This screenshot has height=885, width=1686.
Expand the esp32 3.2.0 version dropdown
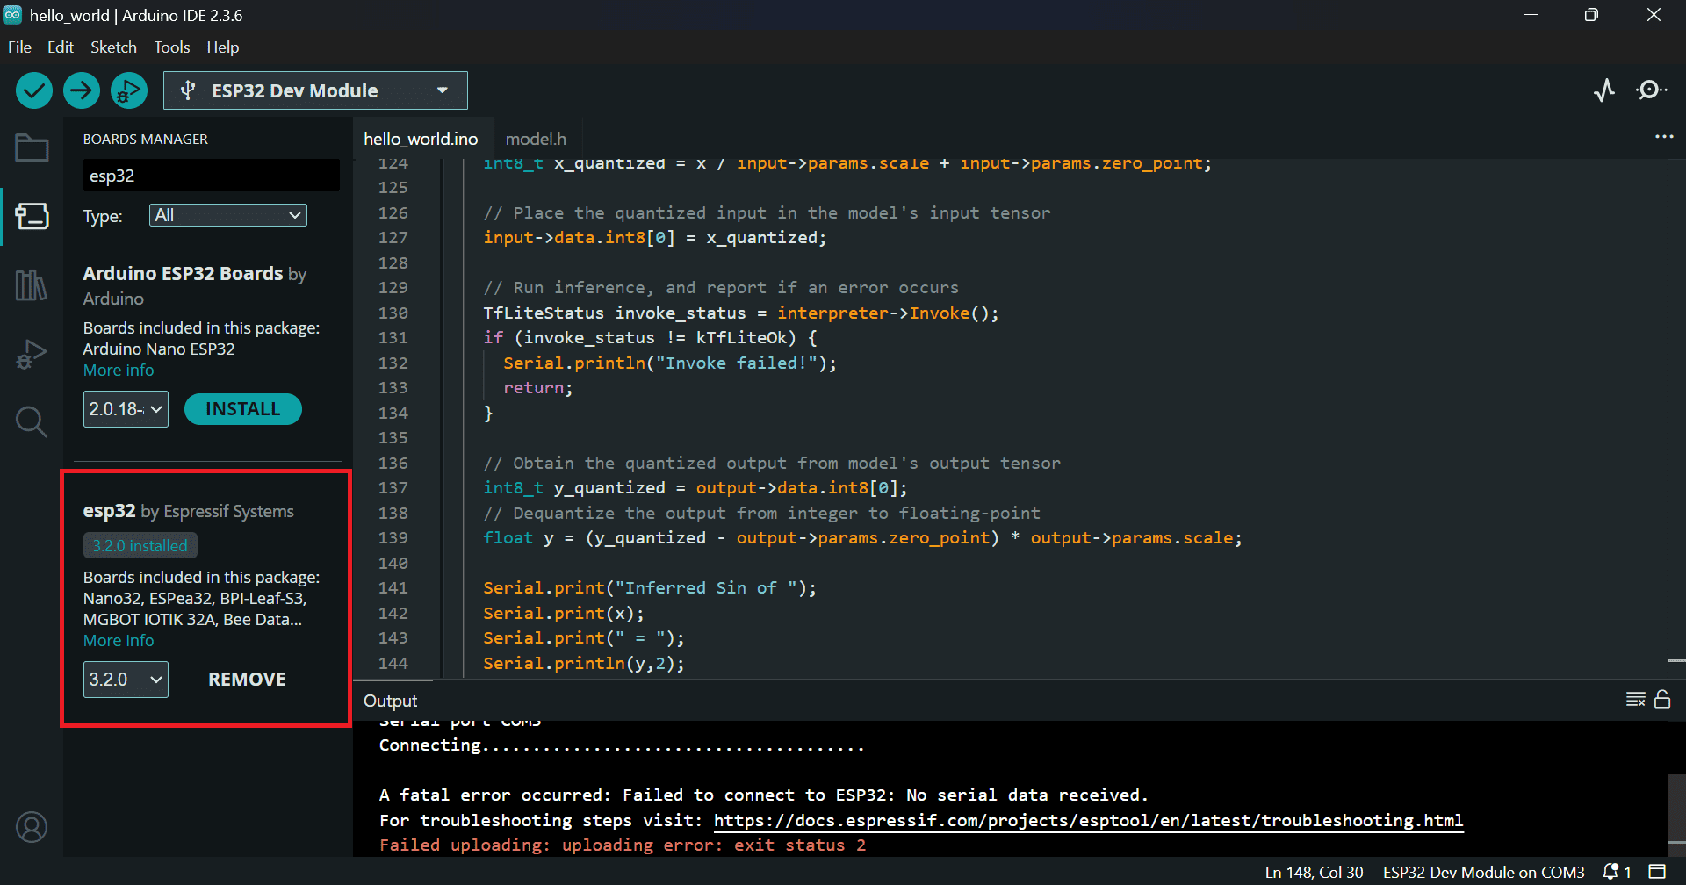pyautogui.click(x=126, y=680)
